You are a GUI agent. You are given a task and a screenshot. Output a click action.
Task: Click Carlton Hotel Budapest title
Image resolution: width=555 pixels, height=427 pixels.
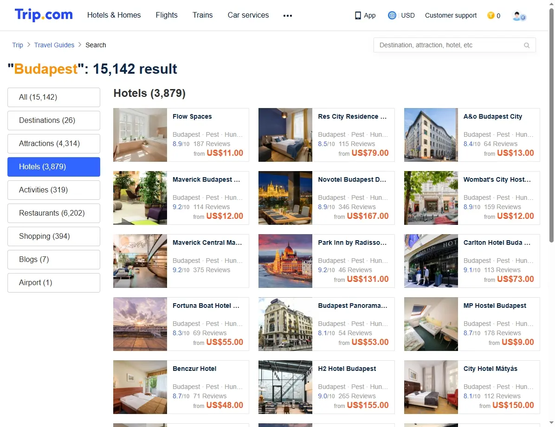[497, 242]
